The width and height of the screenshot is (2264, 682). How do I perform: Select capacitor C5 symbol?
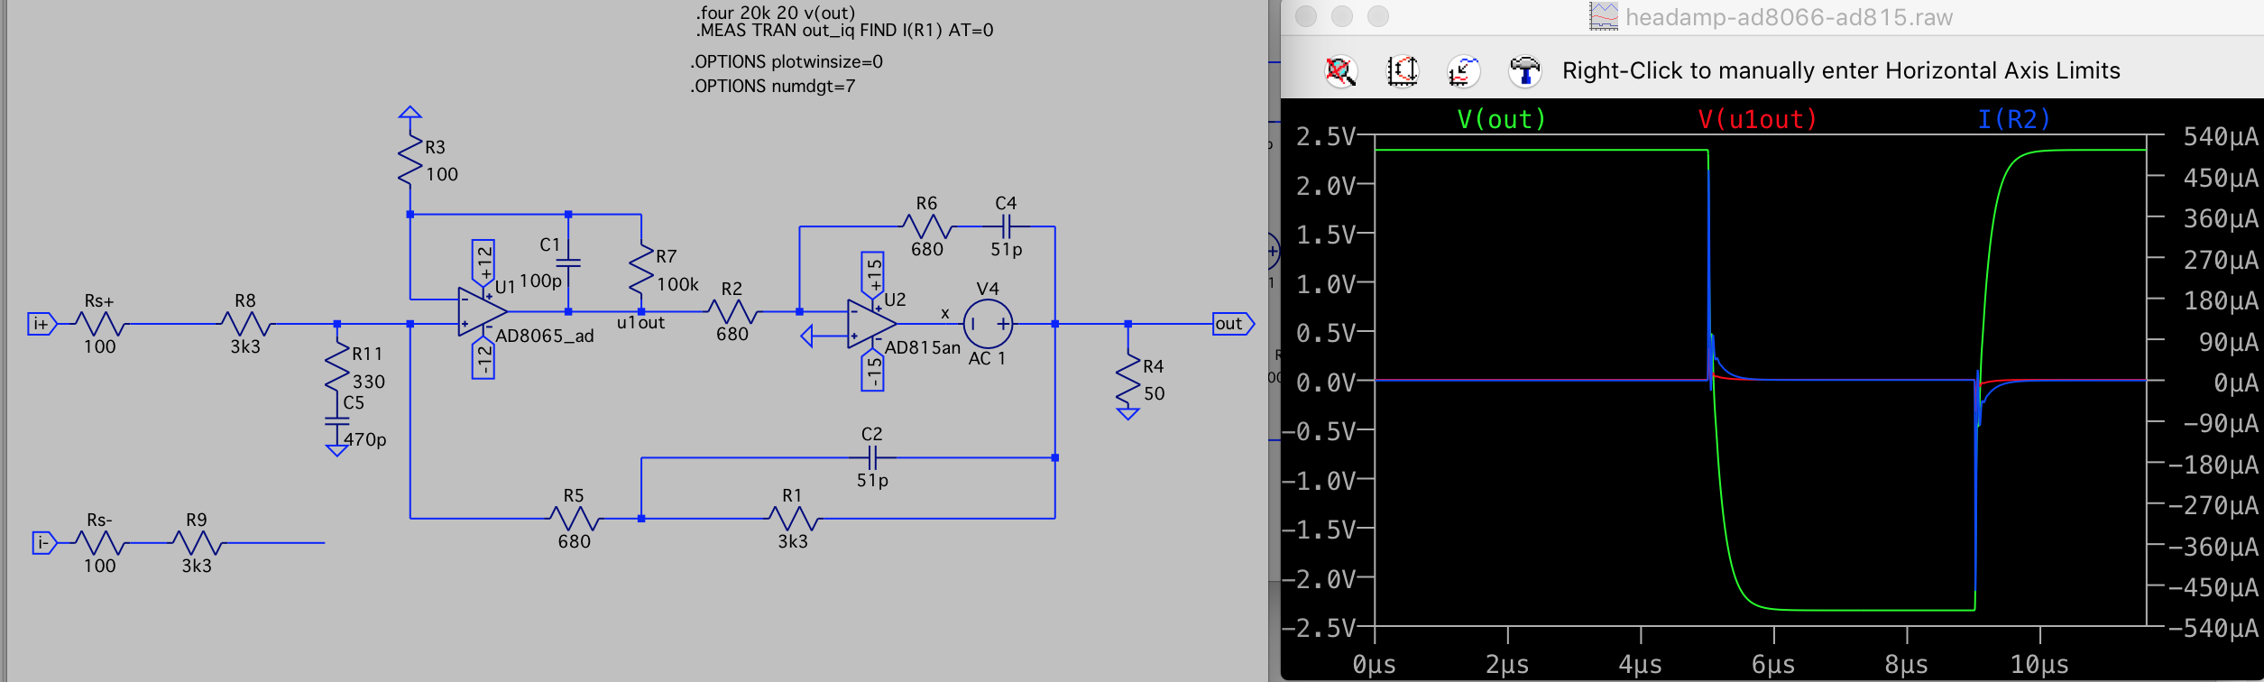pos(337,420)
